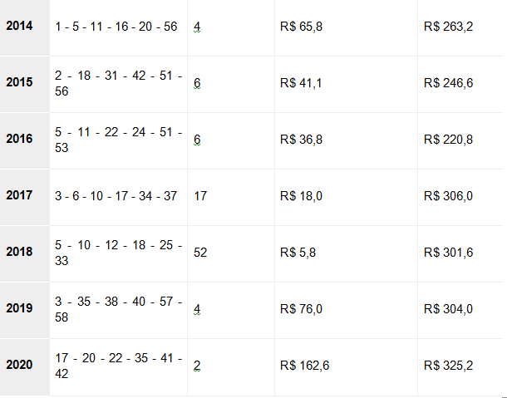Screen dimensions: 507x398
Task: Click the R$ 5,8 cell
Action: (346, 253)
